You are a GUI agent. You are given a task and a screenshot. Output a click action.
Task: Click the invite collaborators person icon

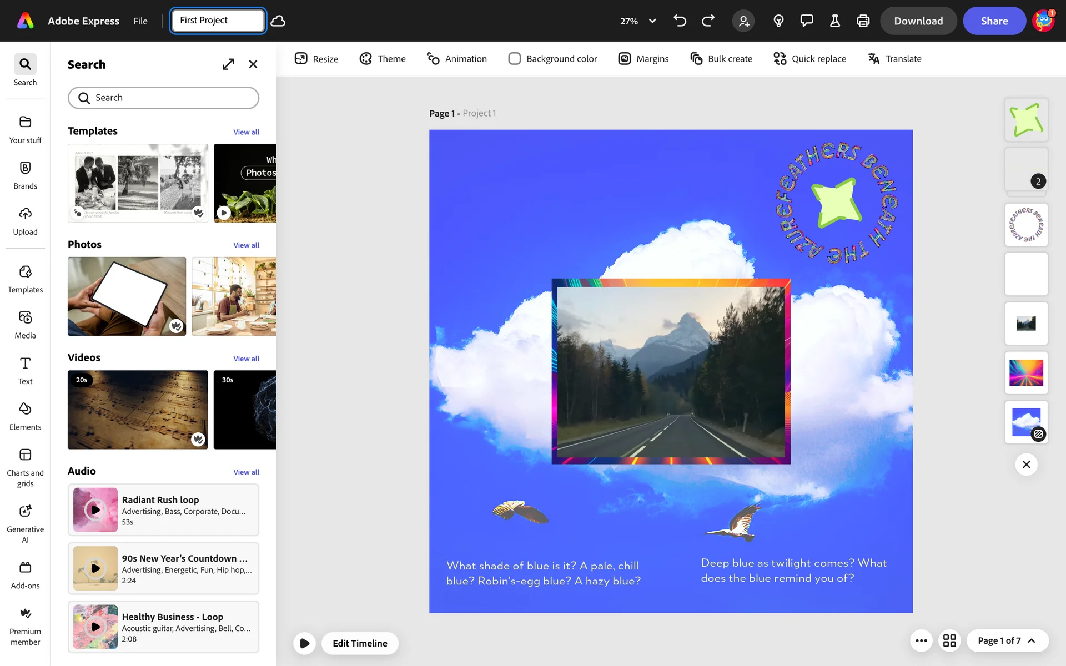click(743, 21)
